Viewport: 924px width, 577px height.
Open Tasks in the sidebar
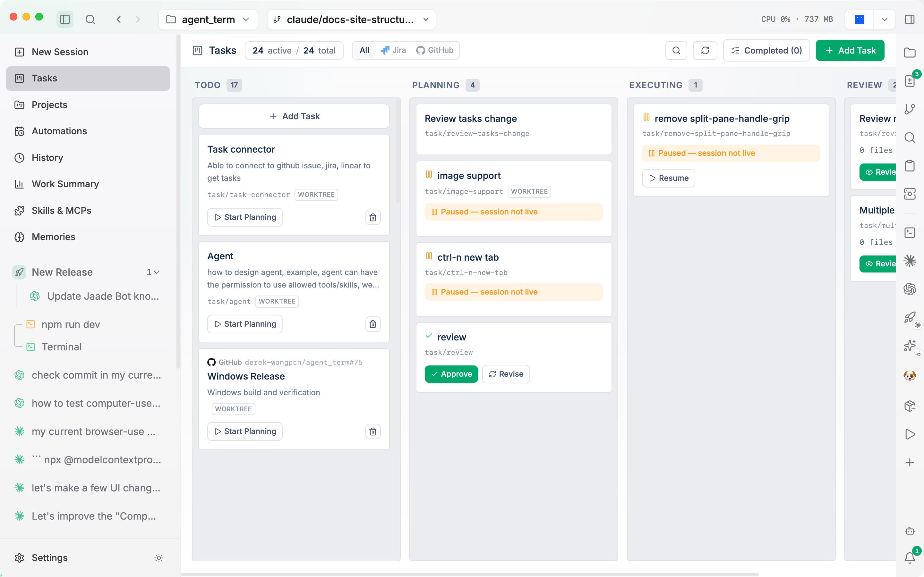[x=88, y=78]
